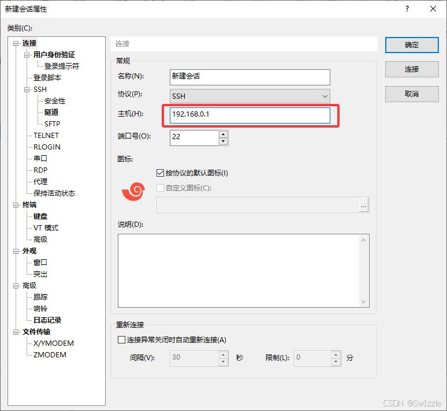Select 跟踪 tree item
The image size is (447, 411).
click(40, 297)
